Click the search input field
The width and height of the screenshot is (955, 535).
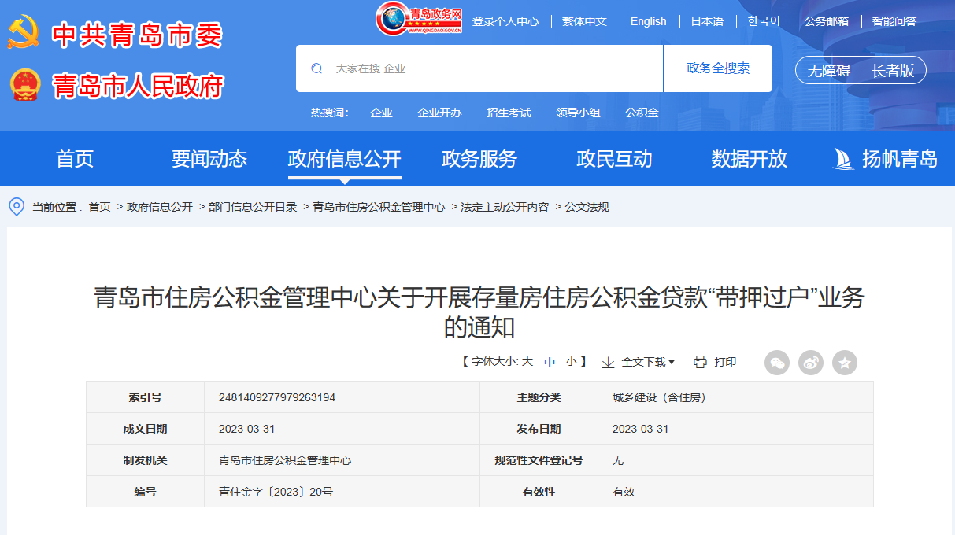[479, 68]
